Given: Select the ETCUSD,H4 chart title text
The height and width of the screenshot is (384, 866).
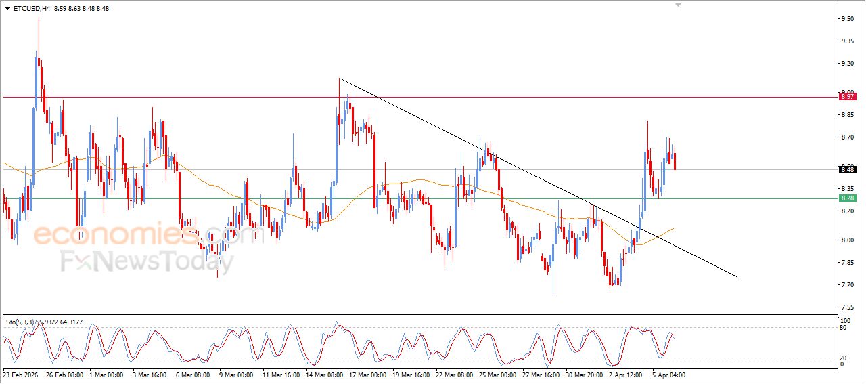Looking at the screenshot, I should [31, 9].
